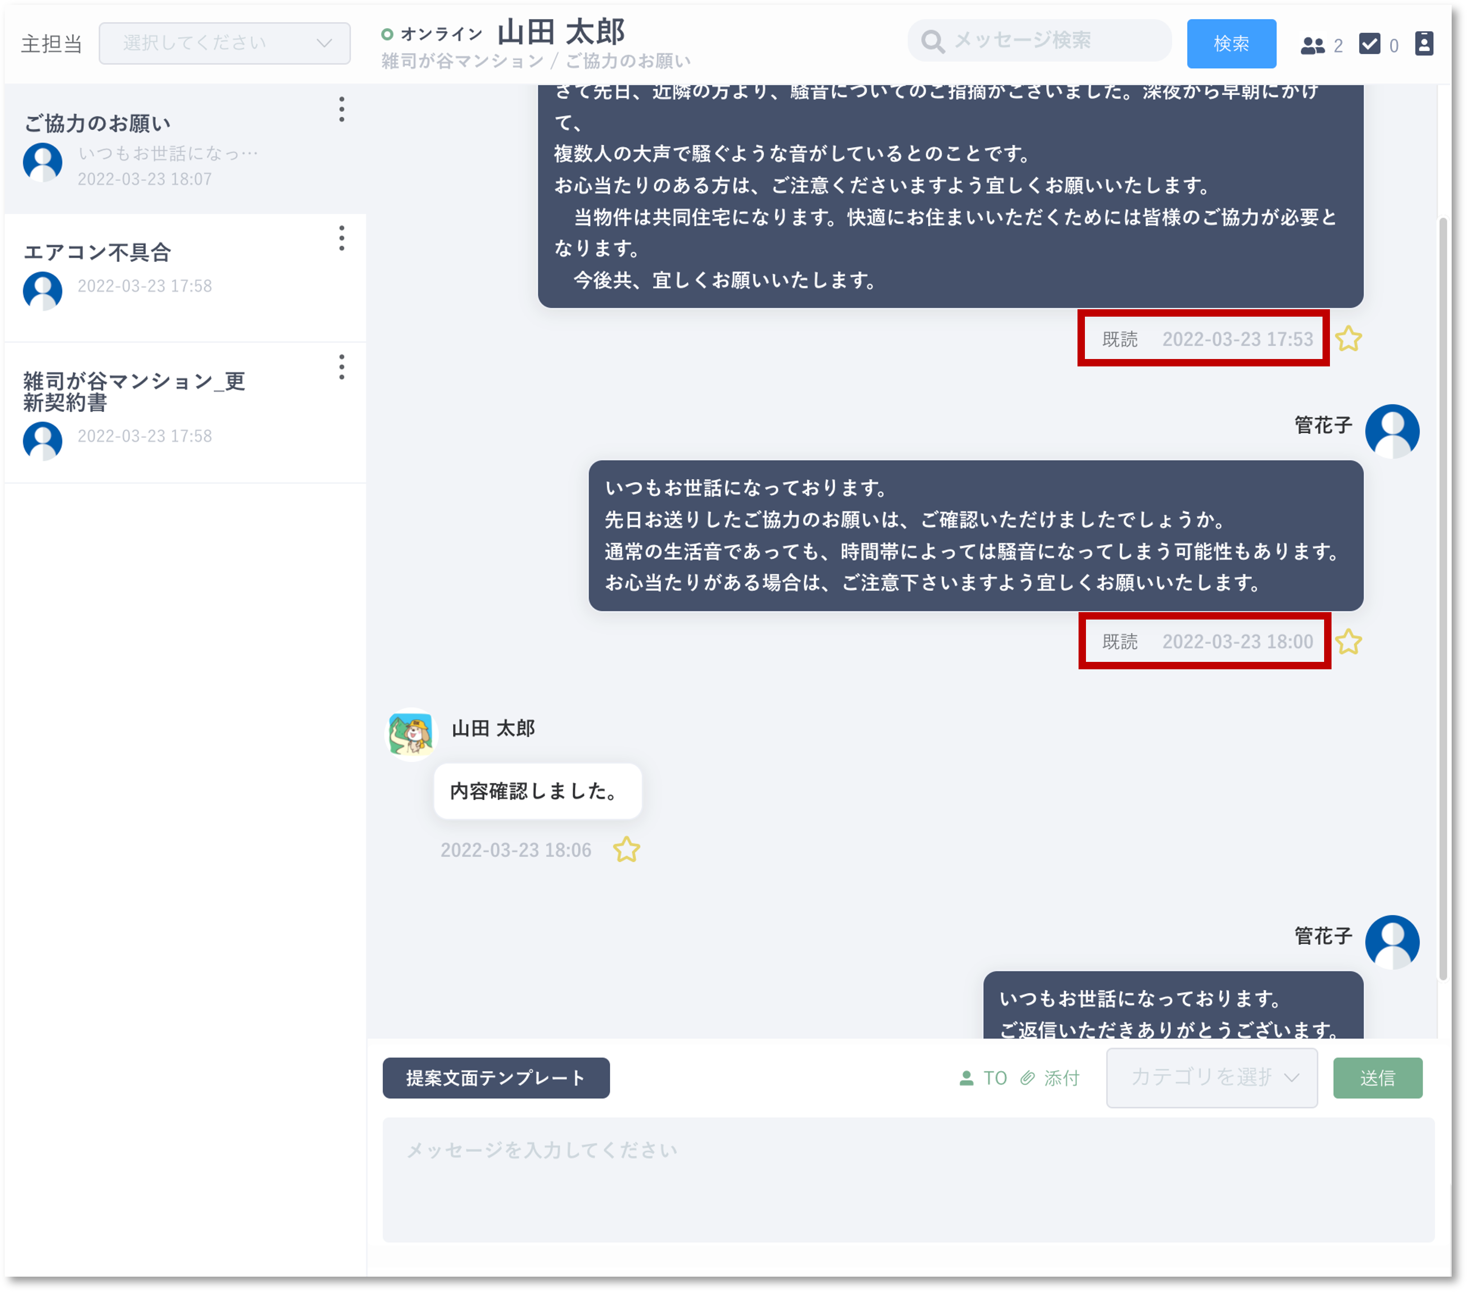The image size is (1467, 1292).
Task: Open the three-dot menu for エアコン不具合 thread
Action: point(342,238)
